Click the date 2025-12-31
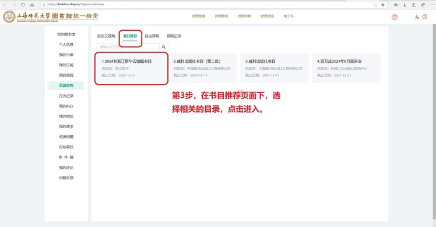This screenshot has width=436, height=227. (127, 76)
